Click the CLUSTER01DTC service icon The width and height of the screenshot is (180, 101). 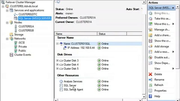(16, 14)
